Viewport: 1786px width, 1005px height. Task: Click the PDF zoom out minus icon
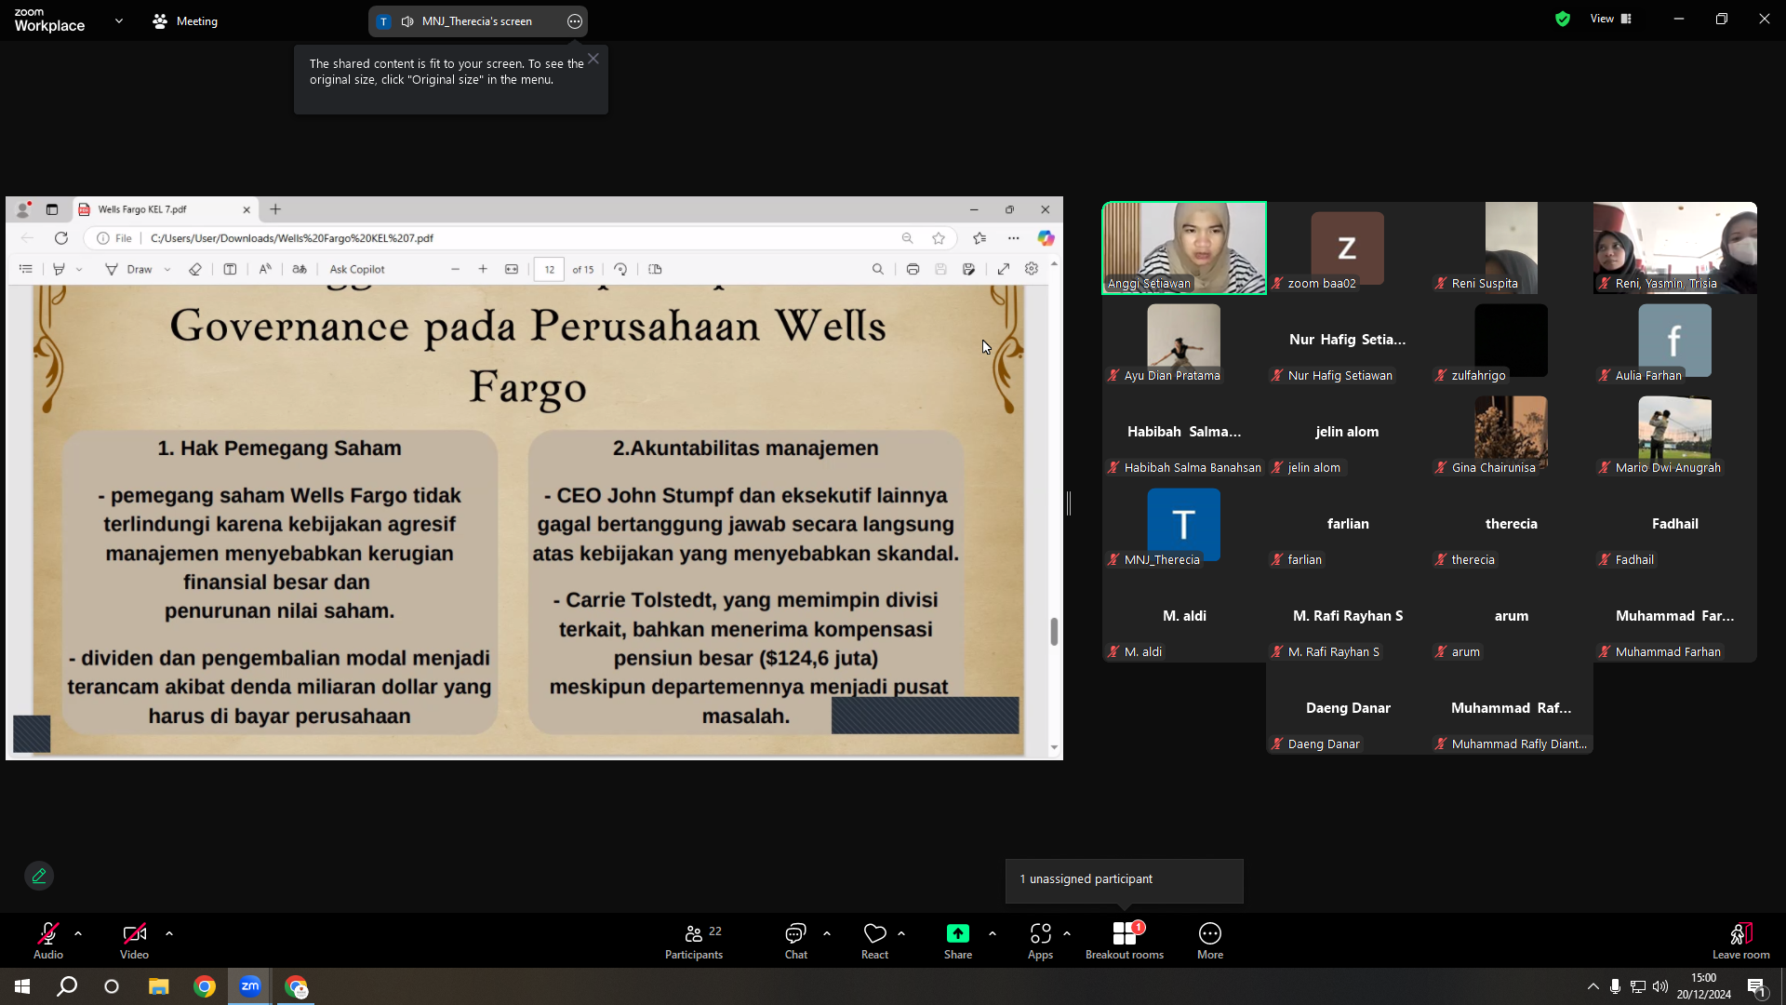(455, 269)
